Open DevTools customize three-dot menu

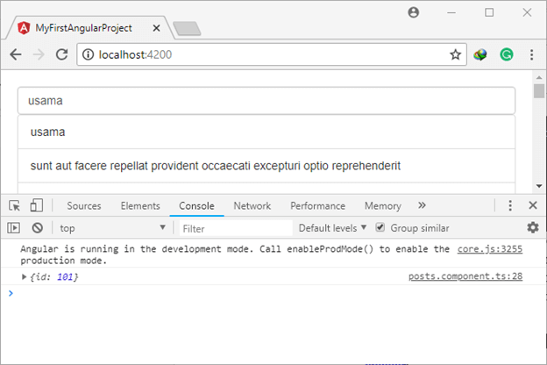[x=510, y=205]
